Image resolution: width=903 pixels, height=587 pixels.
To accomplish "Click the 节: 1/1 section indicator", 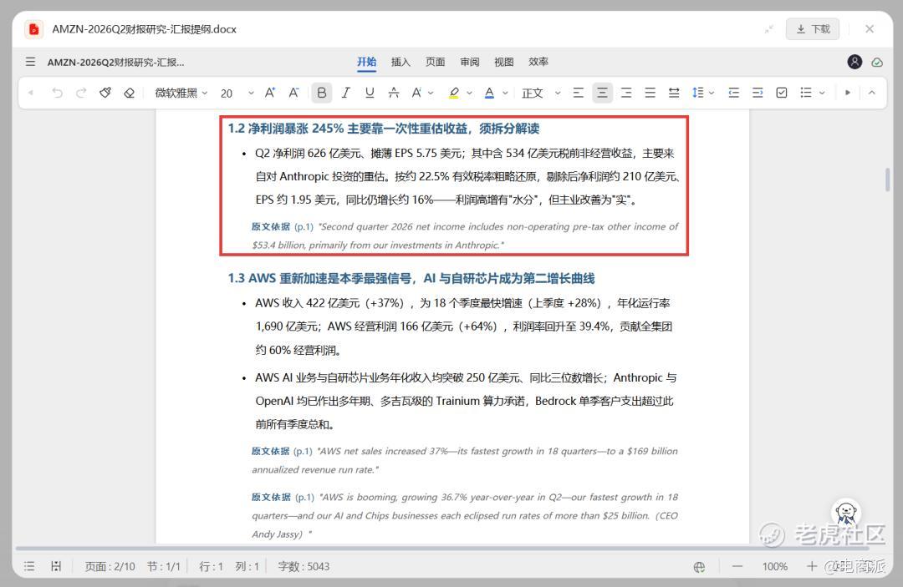I will tap(164, 566).
